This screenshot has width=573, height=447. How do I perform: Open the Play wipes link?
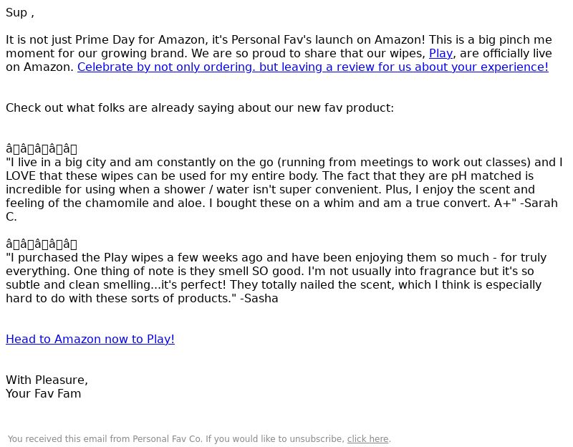click(x=440, y=53)
